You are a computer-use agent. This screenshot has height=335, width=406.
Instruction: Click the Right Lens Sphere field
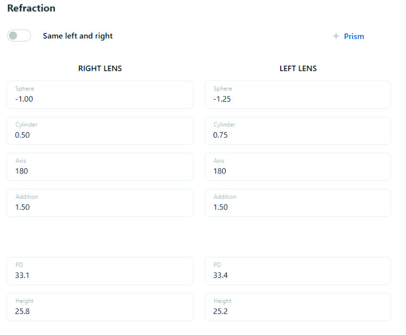click(99, 95)
